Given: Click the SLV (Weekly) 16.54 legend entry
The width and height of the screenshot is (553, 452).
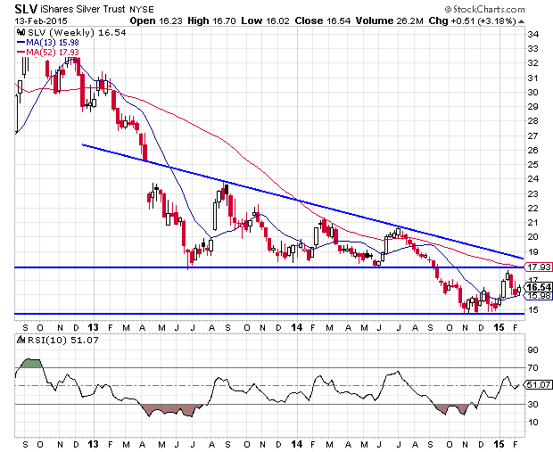Looking at the screenshot, I should click(76, 33).
